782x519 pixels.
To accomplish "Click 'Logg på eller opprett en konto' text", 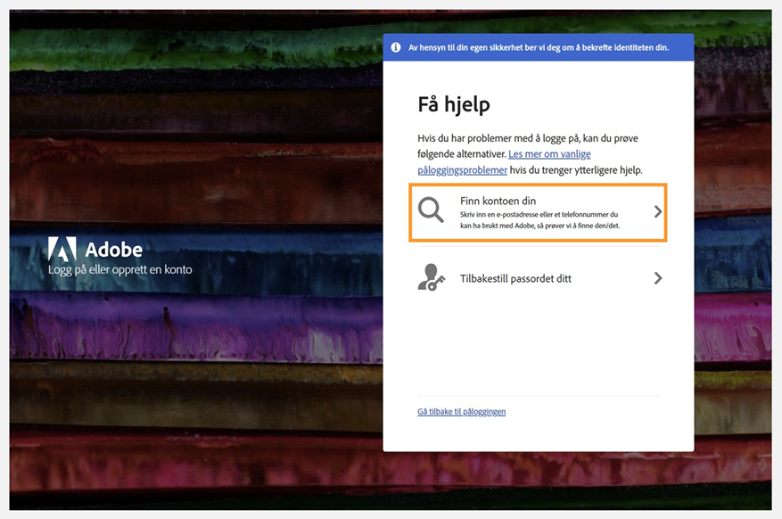I will pyautogui.click(x=120, y=269).
